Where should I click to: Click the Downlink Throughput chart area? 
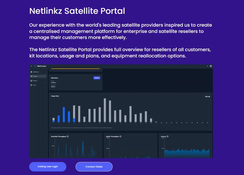tap(75, 149)
